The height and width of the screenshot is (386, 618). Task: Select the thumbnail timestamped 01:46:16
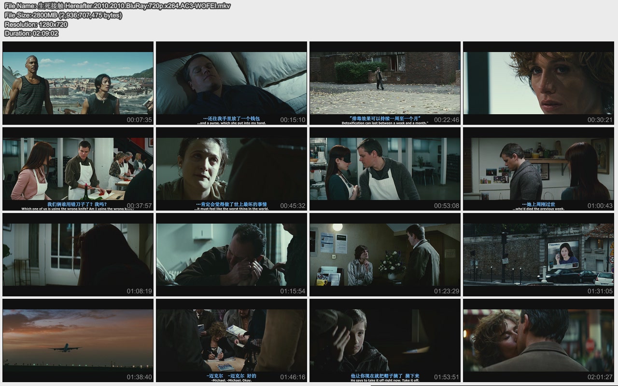point(231,340)
